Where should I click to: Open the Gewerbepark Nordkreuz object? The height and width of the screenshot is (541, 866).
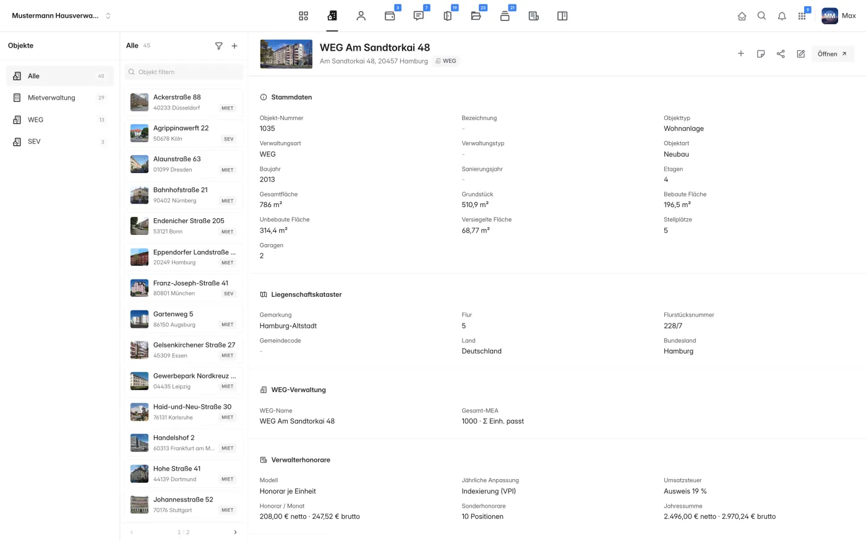[x=184, y=381]
